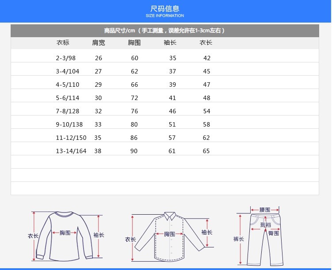Viewport: 332px width, 270px height.
Task: Click length value 42 in 2-3/98 row
Action: [207, 58]
